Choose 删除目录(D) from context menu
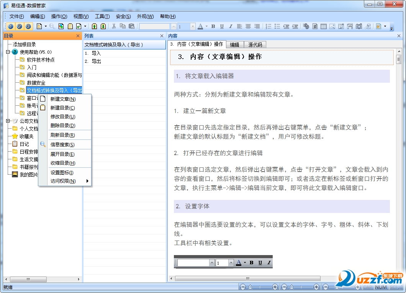Screen dimensions: 406x293 (x=65, y=126)
